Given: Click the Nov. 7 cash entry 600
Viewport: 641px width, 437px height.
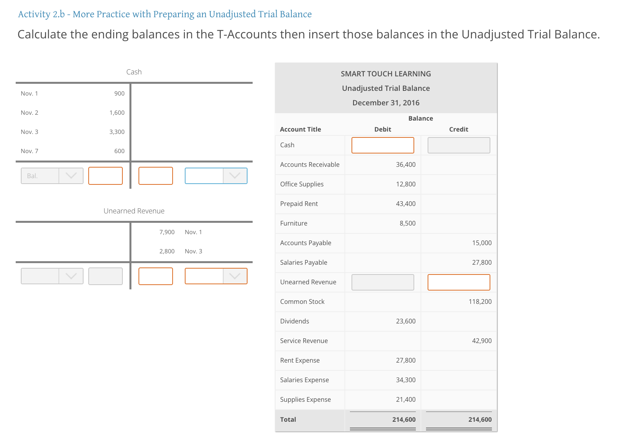Looking at the screenshot, I should pos(119,151).
